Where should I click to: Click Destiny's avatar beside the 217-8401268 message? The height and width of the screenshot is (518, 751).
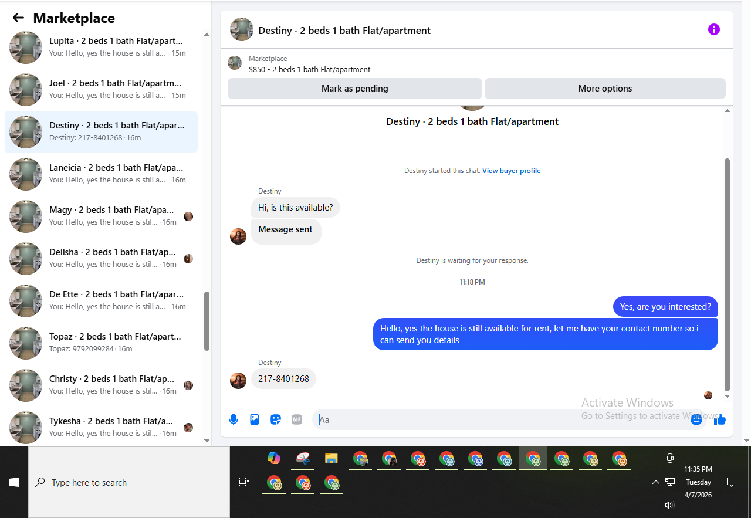238,381
